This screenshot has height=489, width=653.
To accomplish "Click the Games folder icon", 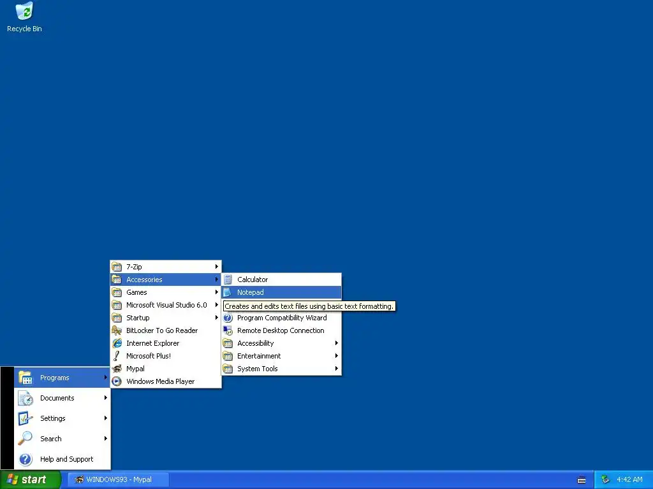I will pyautogui.click(x=117, y=292).
